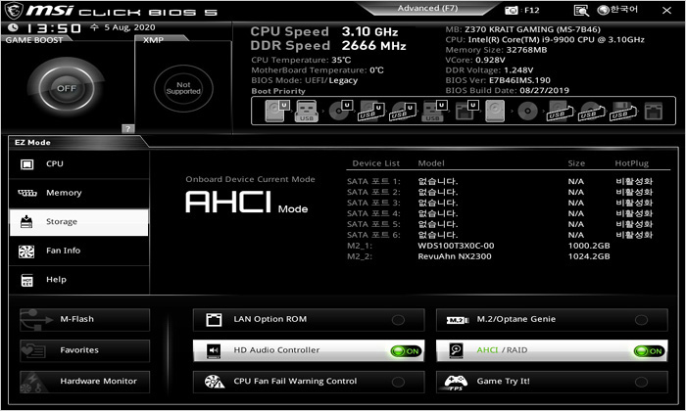686x411 pixels.
Task: Open the CPU section in EZ Mode
Action: 78,164
